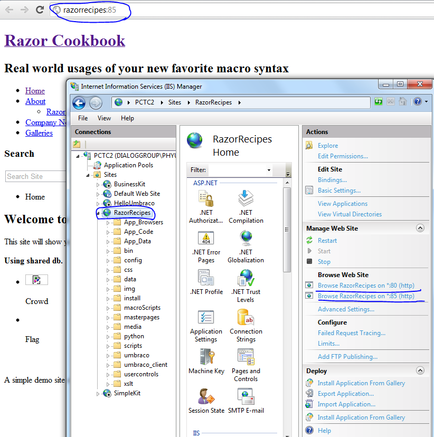Click Explore in the Actions pane

point(328,146)
